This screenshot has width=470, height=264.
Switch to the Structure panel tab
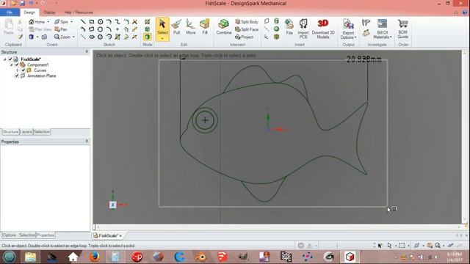pyautogui.click(x=10, y=132)
